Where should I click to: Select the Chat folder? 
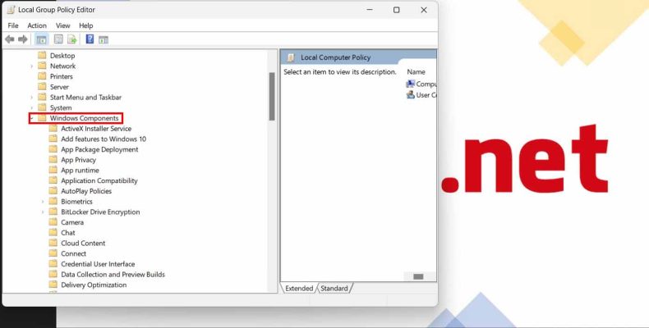pos(68,233)
